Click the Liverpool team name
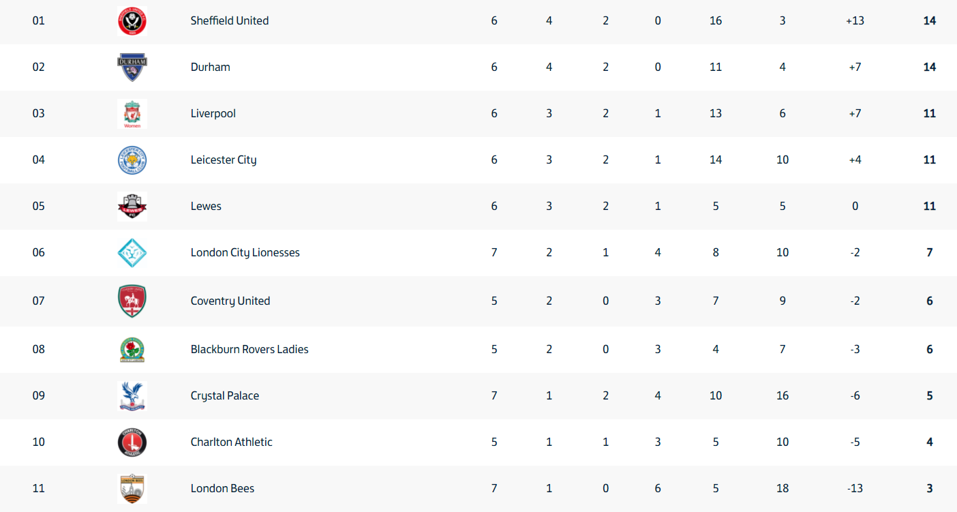 click(x=213, y=113)
